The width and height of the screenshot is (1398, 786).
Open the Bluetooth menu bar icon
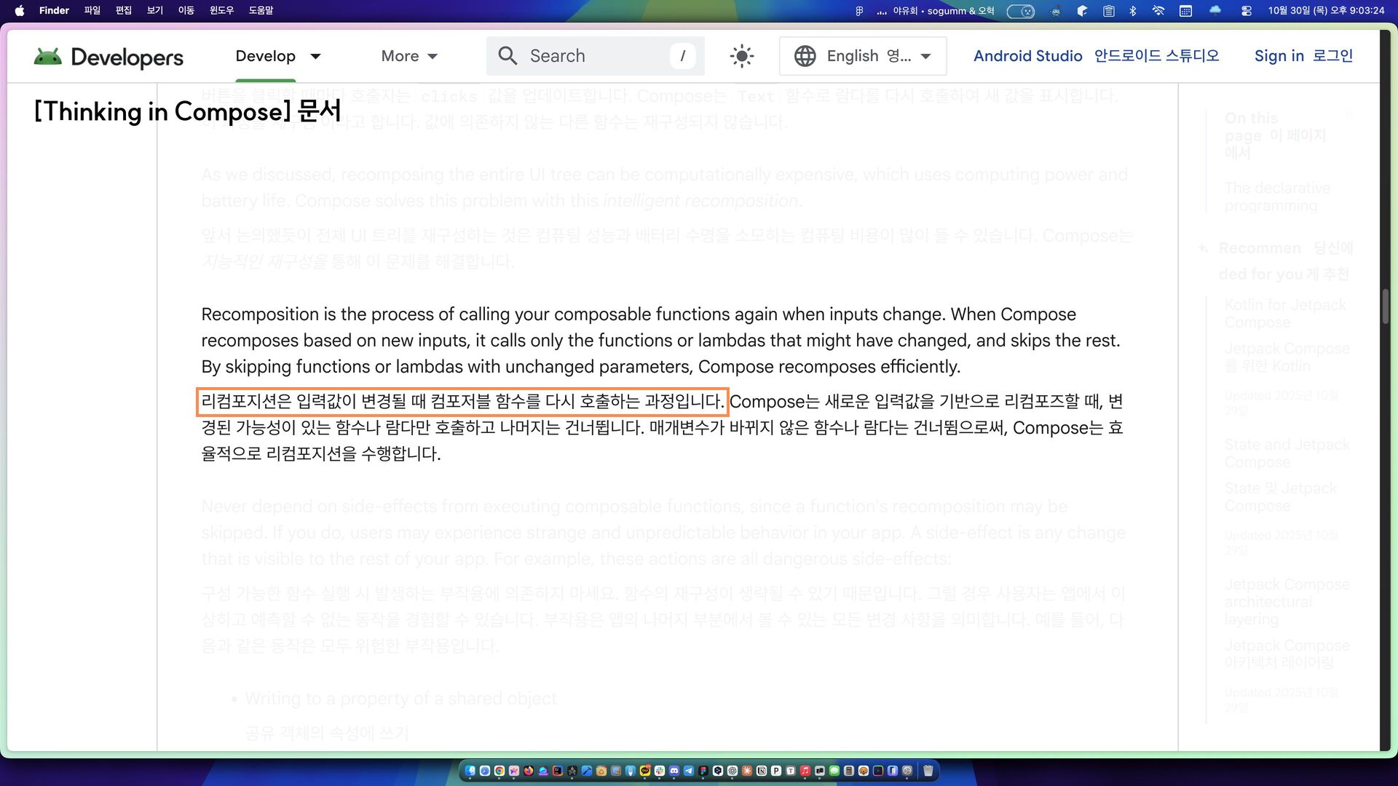point(1132,11)
